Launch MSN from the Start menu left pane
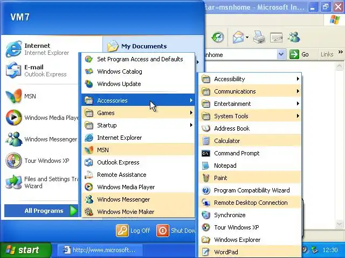 tap(42, 96)
